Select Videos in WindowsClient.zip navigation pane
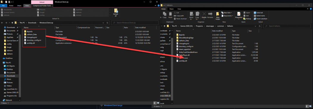The image size is (313, 109). [8, 86]
